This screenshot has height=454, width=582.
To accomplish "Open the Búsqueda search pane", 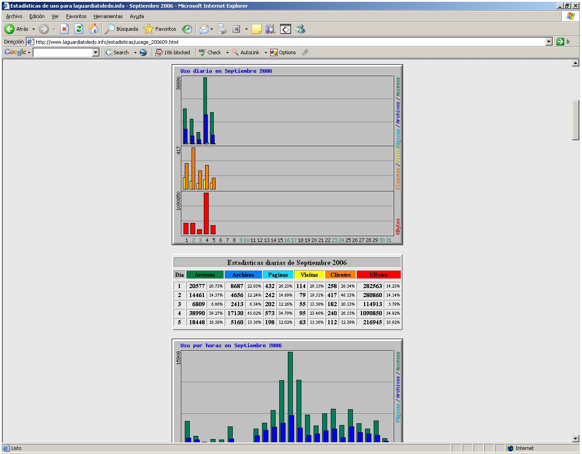I will click(x=121, y=29).
